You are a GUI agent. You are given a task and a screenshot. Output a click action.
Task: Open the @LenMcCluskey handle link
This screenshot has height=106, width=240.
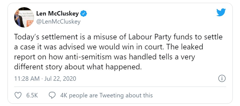point(58,22)
